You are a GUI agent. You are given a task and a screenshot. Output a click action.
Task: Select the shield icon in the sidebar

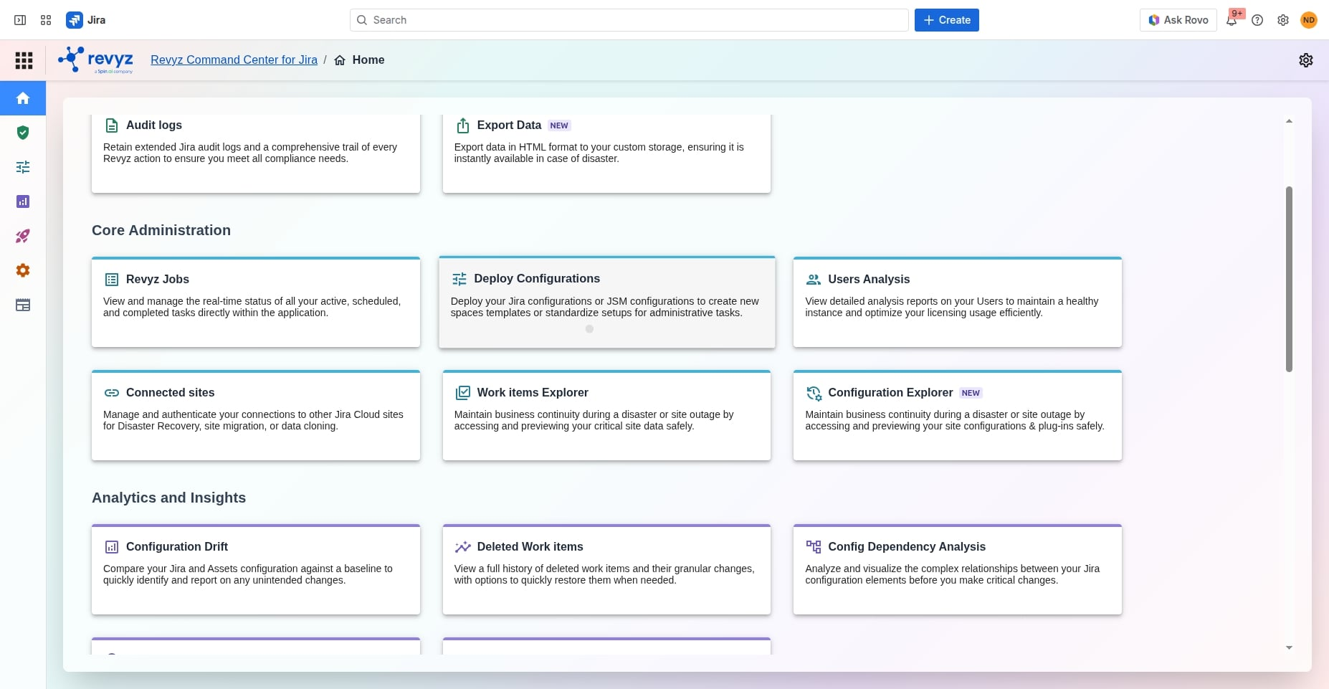pos(23,133)
